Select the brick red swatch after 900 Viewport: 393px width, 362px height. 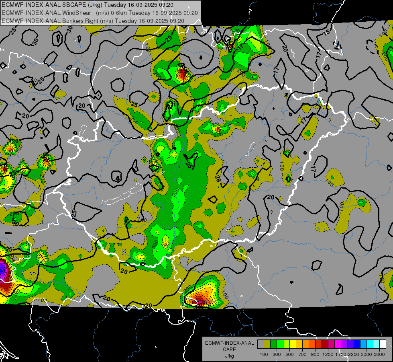319,344
